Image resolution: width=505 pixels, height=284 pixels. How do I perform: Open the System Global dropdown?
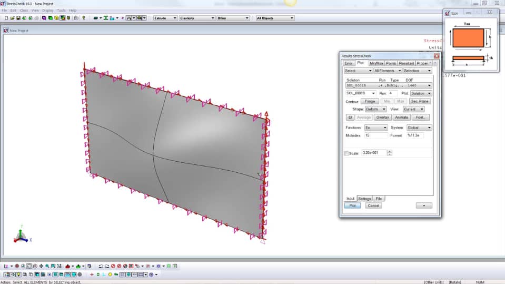[419, 128]
